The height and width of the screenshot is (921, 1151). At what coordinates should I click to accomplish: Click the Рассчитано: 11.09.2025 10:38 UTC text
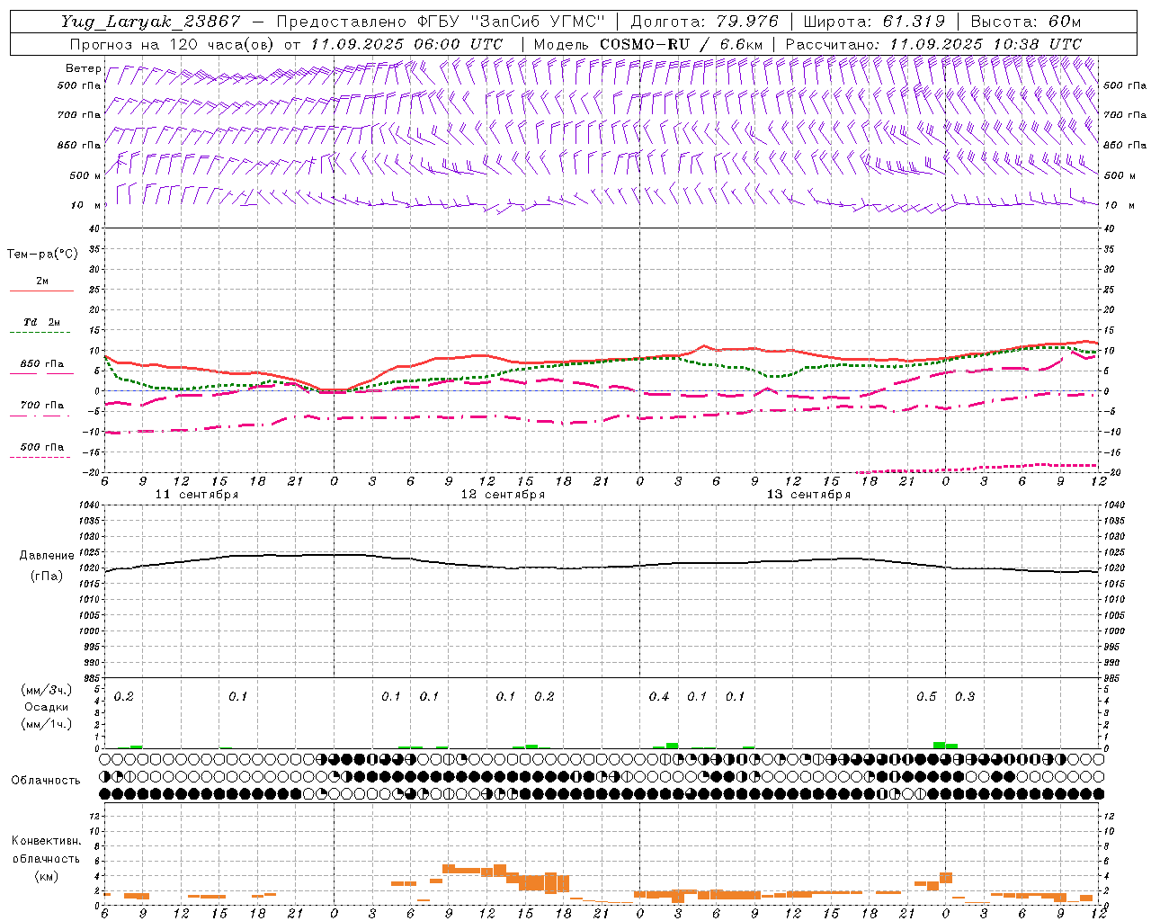point(933,44)
